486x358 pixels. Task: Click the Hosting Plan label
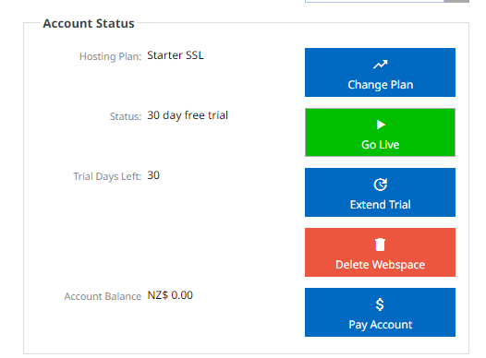point(110,56)
